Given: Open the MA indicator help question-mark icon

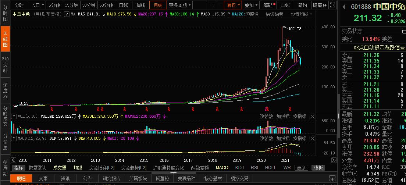Looking at the screenshot, I should click(x=67, y=14).
